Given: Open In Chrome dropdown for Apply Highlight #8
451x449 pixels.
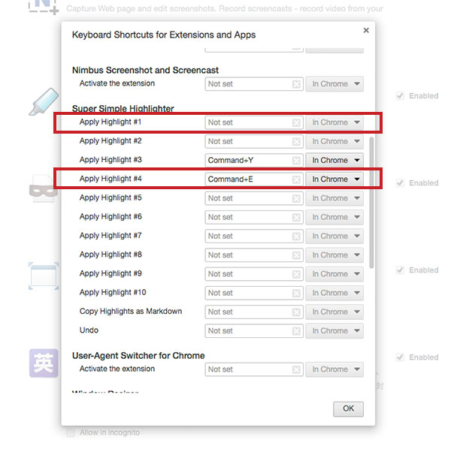Looking at the screenshot, I should pyautogui.click(x=334, y=255).
